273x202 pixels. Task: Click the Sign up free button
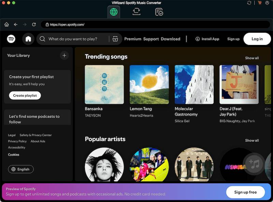tap(245, 192)
